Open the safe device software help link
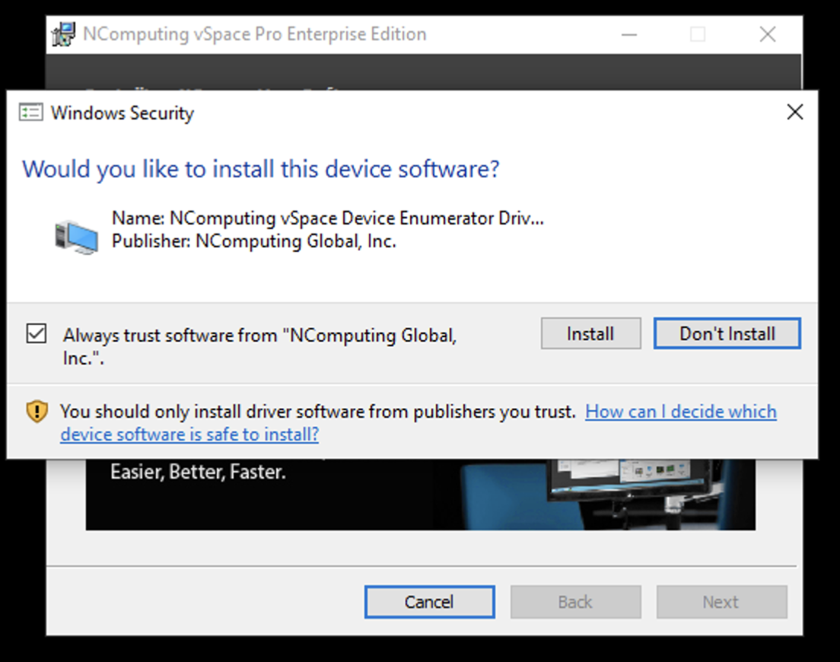 (x=418, y=422)
